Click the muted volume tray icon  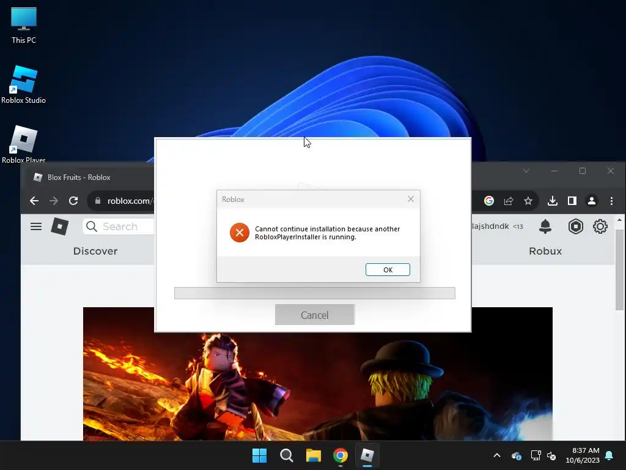click(x=552, y=455)
